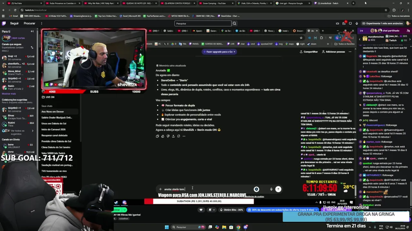Viewport: 412px width, 231px height.
Task: Open the Prime loot crown icon
Action: [337, 23]
